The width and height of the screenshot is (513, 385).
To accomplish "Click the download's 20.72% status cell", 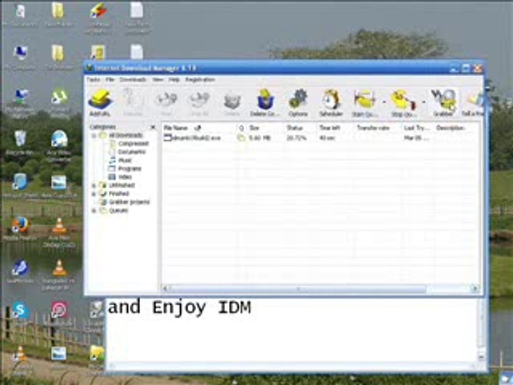I will point(296,138).
